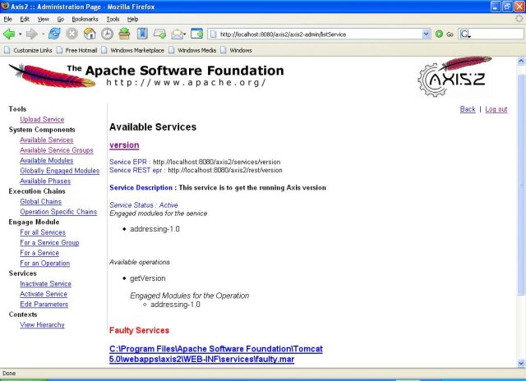The height and width of the screenshot is (381, 526).
Task: Open the Back button history dropdown arrow
Action: pos(20,34)
